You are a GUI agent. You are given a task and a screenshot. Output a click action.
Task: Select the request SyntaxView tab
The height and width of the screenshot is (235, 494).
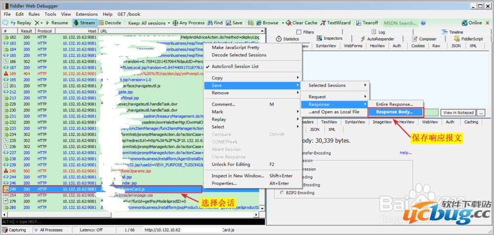[326, 46]
